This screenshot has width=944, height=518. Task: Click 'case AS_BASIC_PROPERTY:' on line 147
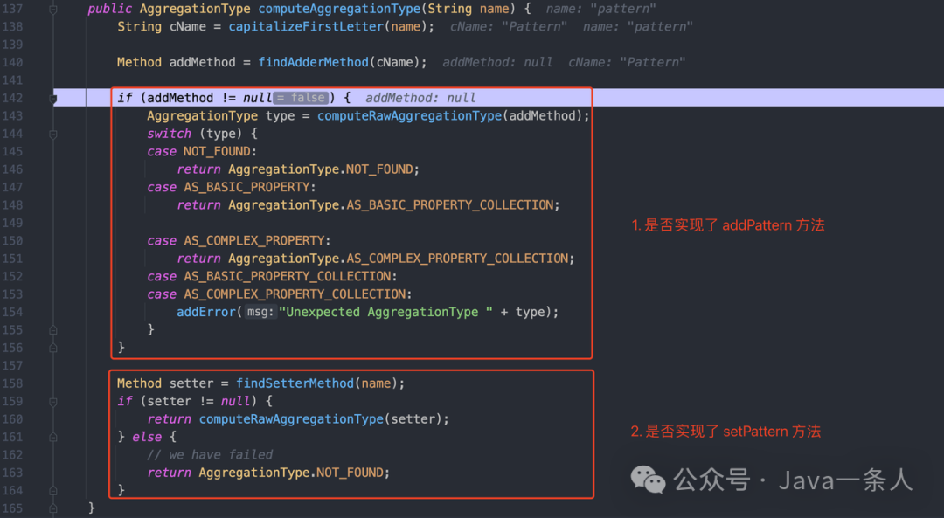[x=231, y=187]
